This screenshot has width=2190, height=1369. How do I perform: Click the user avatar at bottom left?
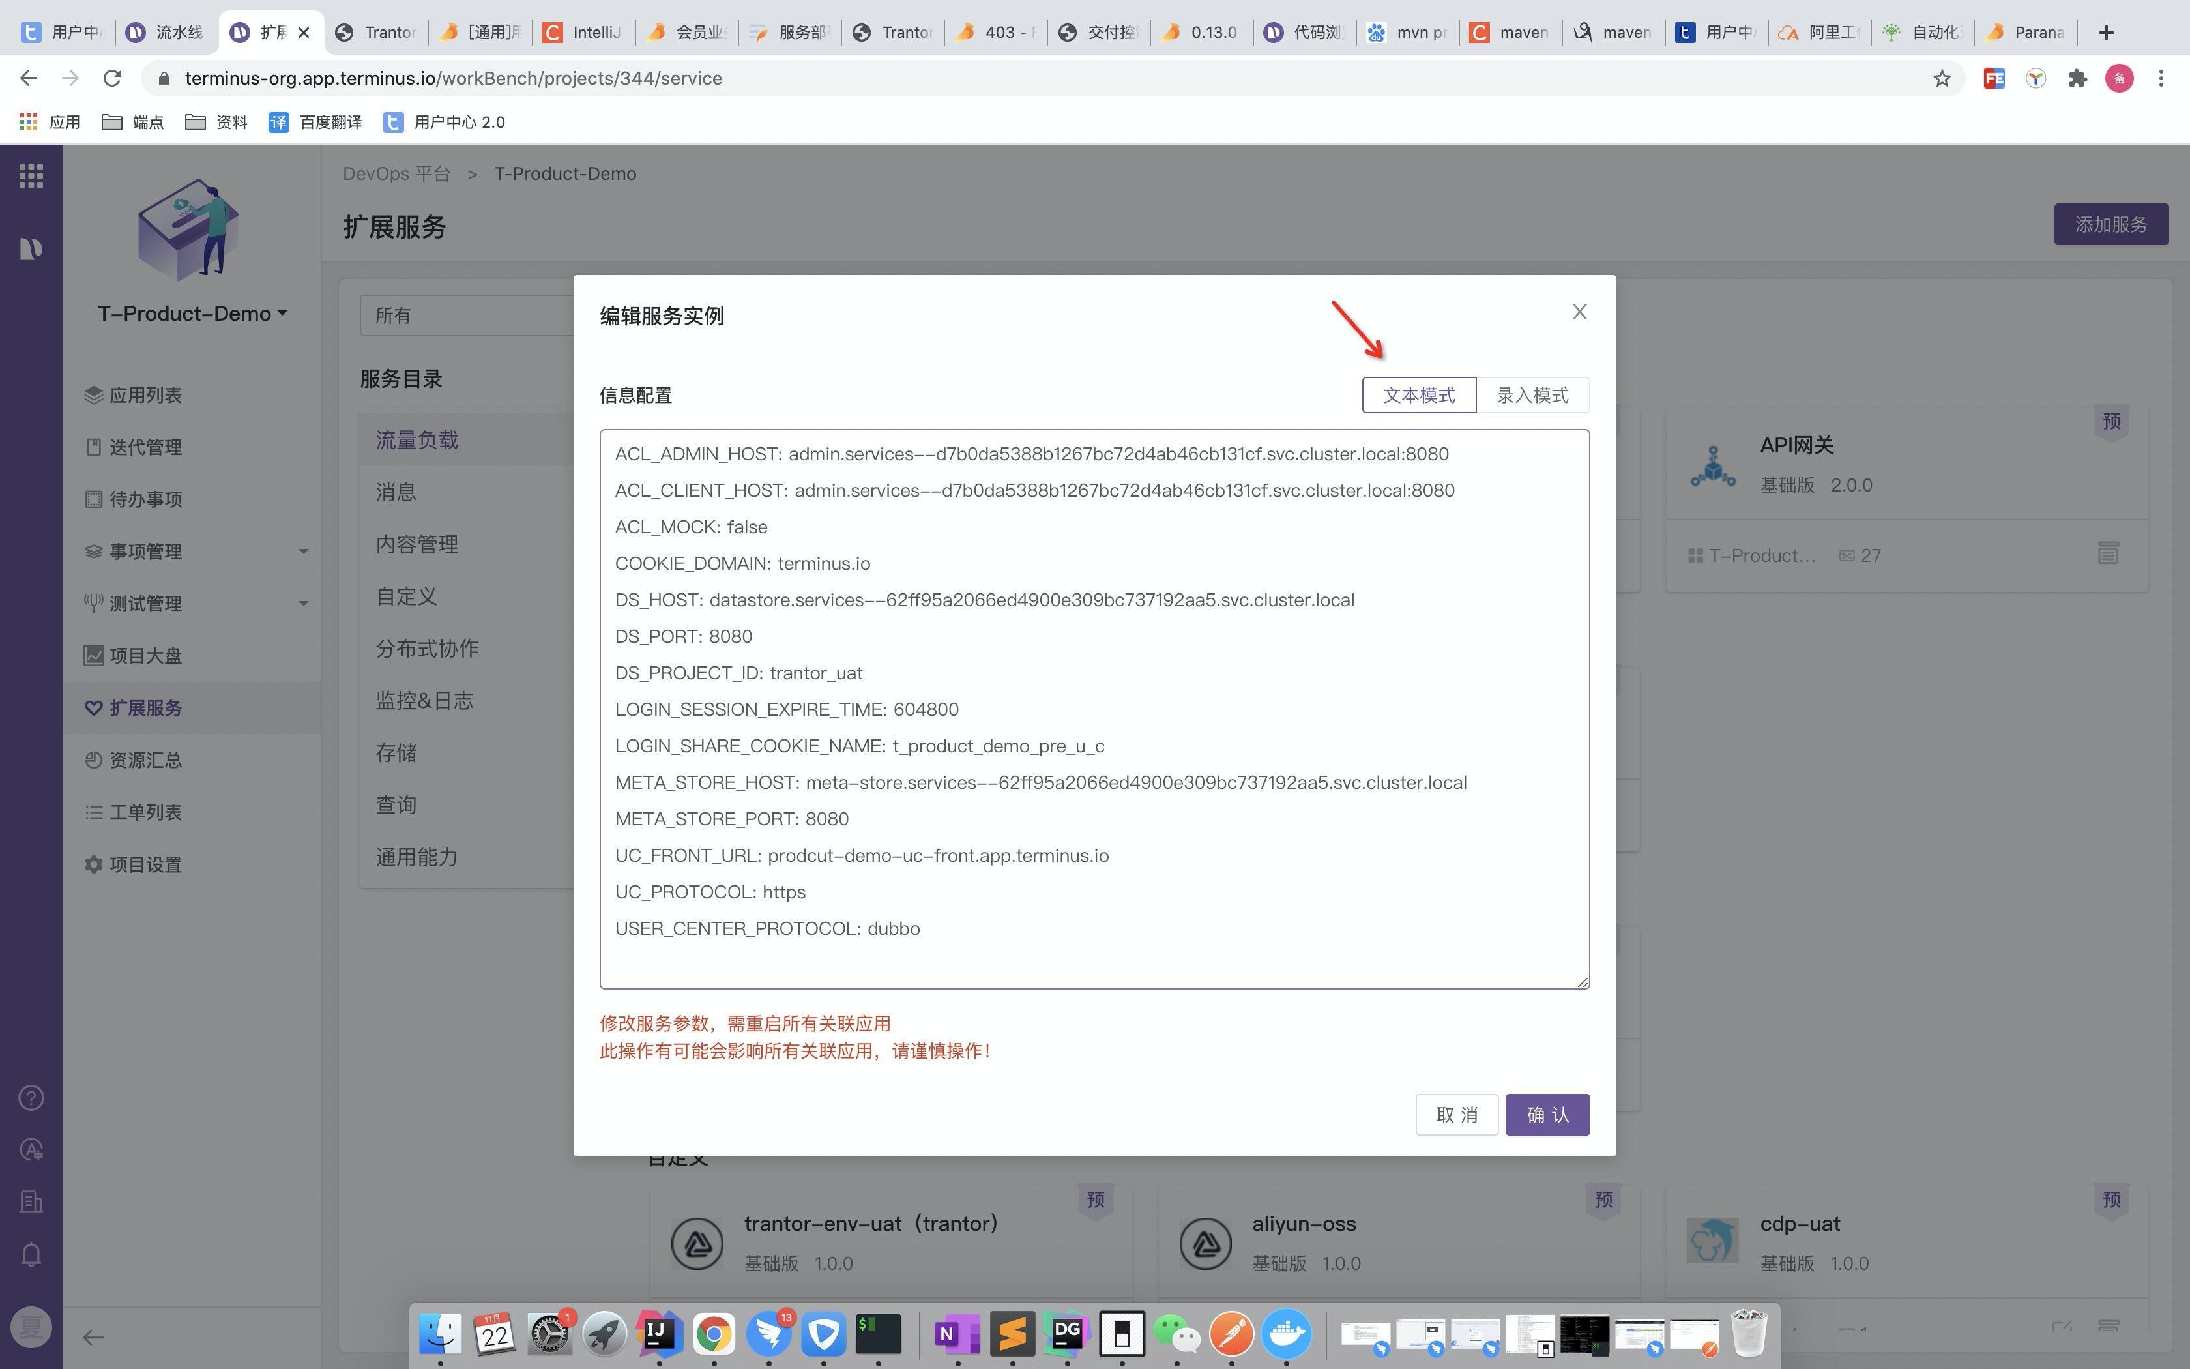point(31,1327)
